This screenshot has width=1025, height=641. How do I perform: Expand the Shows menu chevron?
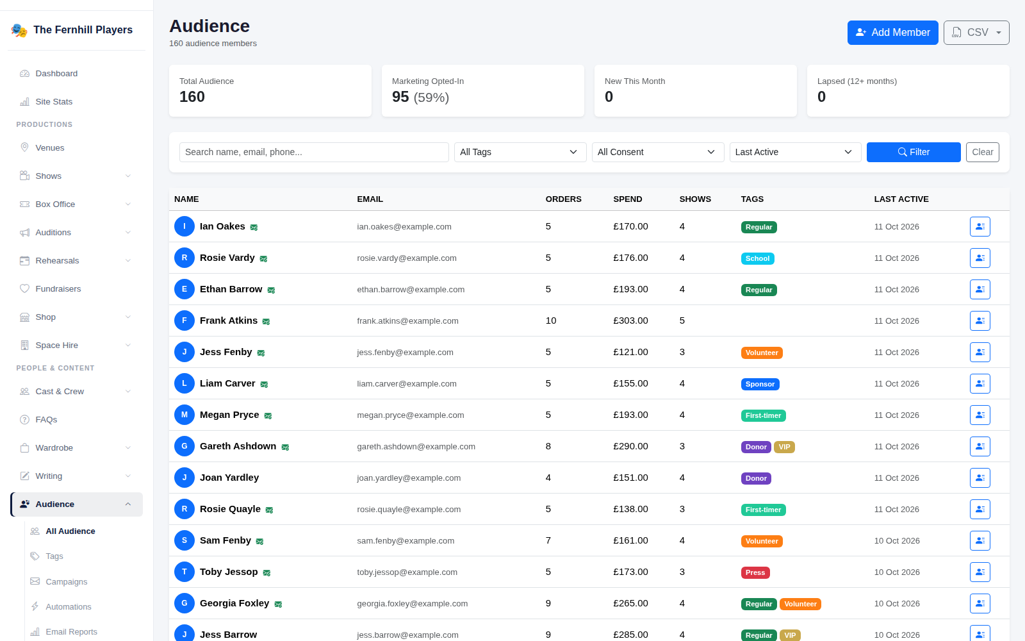128,176
